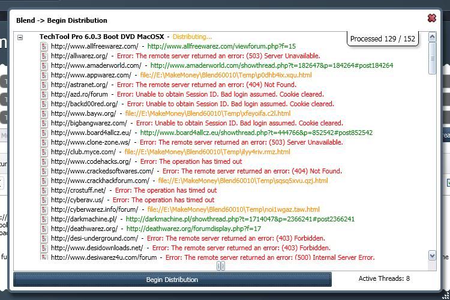Open the board4allcz showthread result link
This screenshot has width=450, height=300.
pyautogui.click(x=256, y=133)
